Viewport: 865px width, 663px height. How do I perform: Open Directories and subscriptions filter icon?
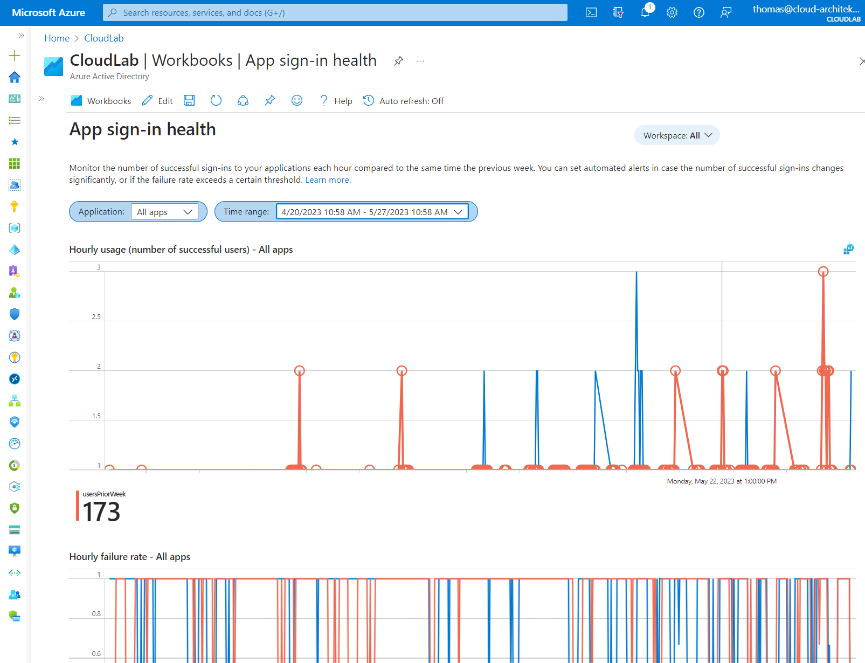click(x=618, y=12)
